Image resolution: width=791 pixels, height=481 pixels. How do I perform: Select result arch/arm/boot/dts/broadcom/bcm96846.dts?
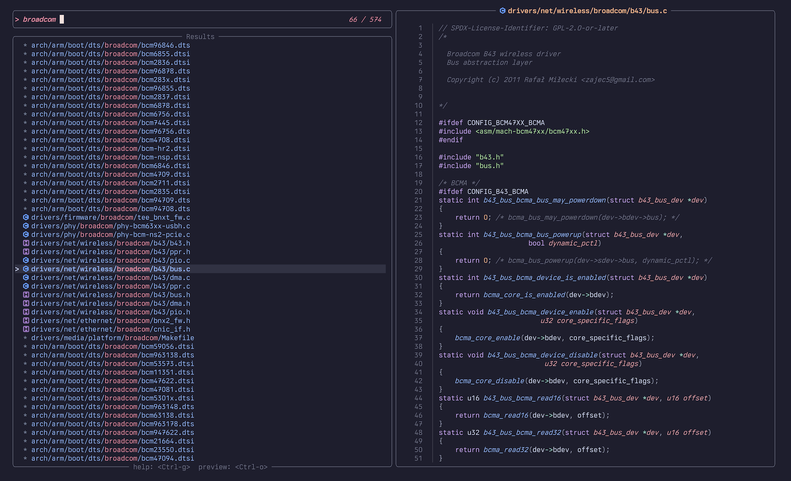[110, 45]
